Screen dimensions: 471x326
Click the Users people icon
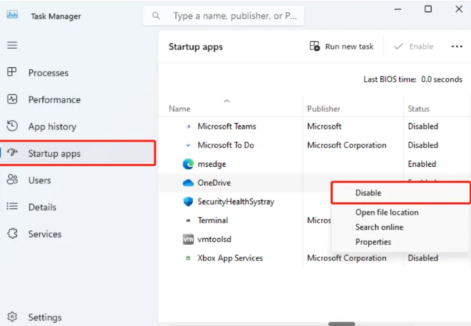click(x=12, y=179)
